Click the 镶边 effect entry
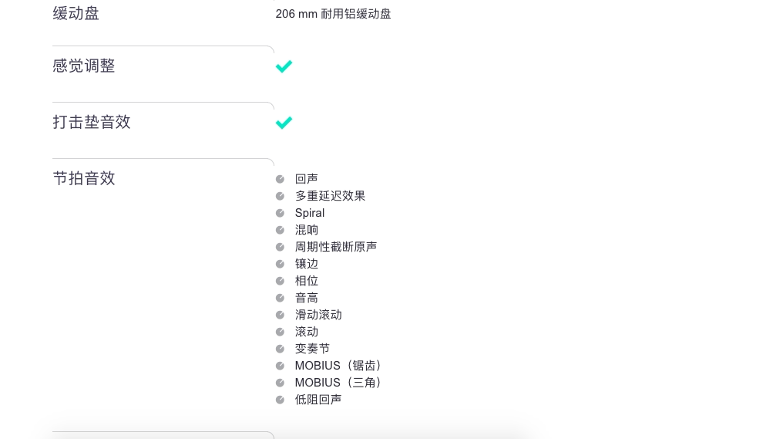 click(x=307, y=264)
